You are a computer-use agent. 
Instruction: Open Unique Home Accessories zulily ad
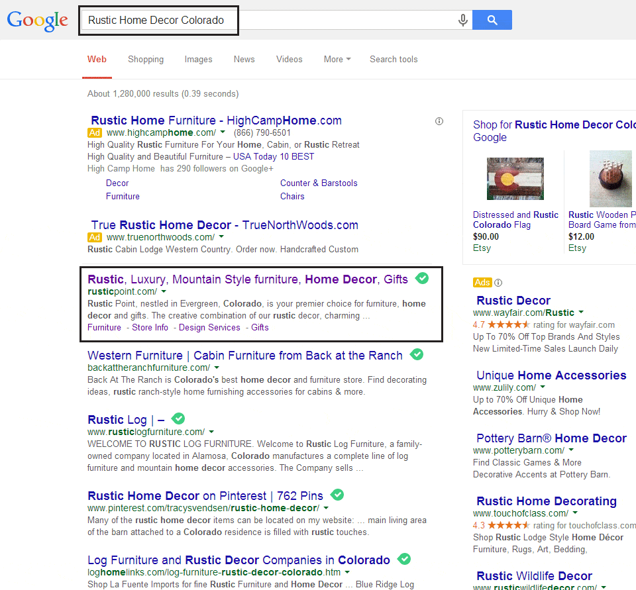click(551, 375)
